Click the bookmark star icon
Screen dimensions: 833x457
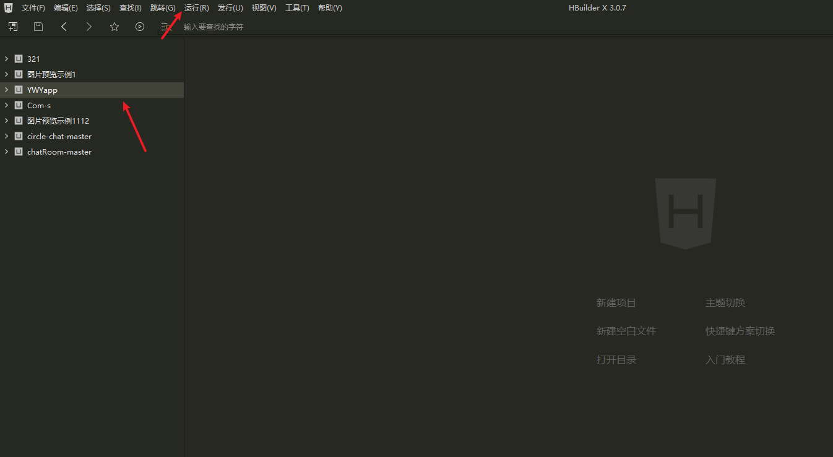114,27
